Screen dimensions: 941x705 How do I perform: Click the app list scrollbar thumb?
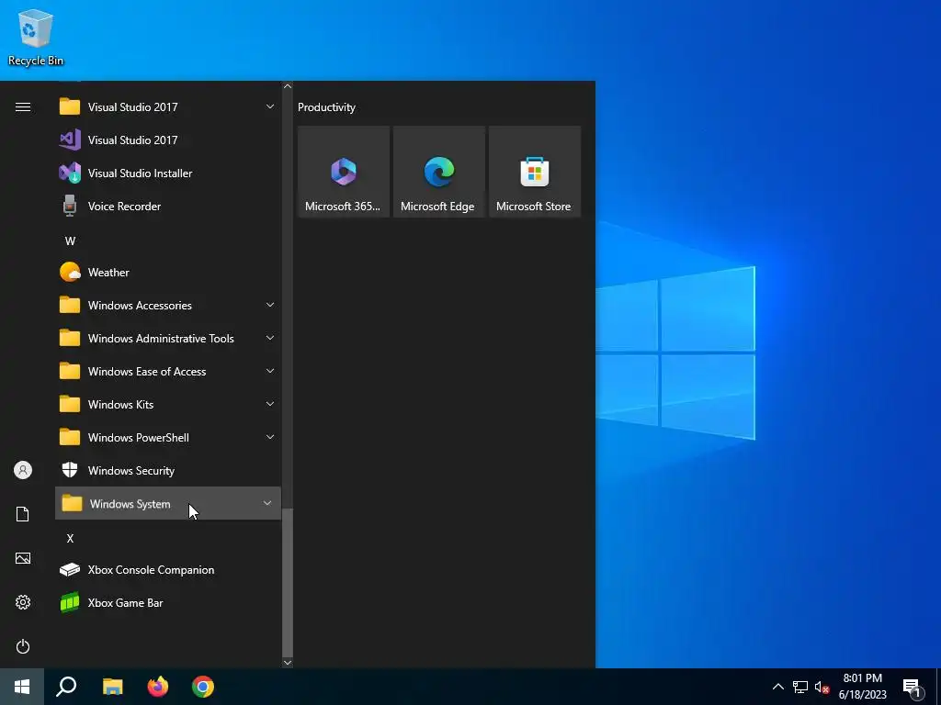click(288, 583)
